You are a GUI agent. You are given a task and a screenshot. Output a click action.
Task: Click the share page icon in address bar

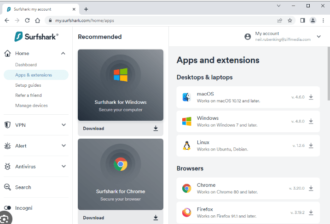coord(280,20)
